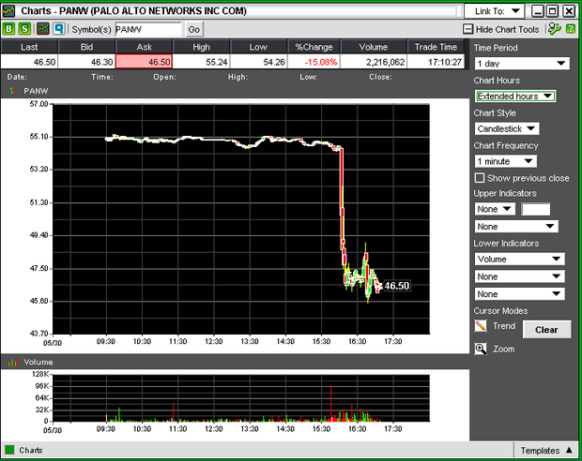Enable Show previous close checkbox

(480, 178)
